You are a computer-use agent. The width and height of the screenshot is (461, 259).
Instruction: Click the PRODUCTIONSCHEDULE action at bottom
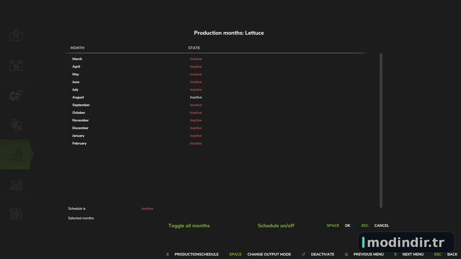pos(197,254)
